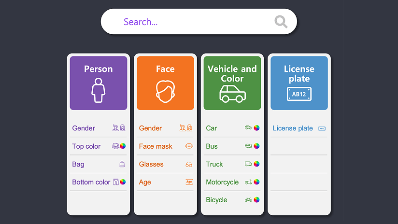
Task: Click the pants icon beside Bottom color
Action: pos(116,182)
